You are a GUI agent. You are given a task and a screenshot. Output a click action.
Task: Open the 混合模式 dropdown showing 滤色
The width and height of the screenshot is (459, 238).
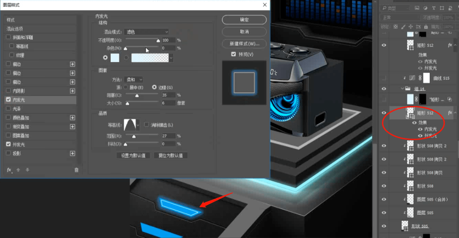(146, 31)
